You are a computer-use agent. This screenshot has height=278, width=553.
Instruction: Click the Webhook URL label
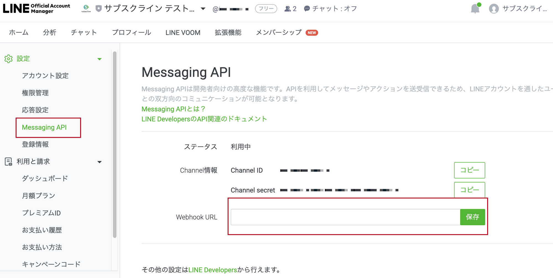coord(197,217)
